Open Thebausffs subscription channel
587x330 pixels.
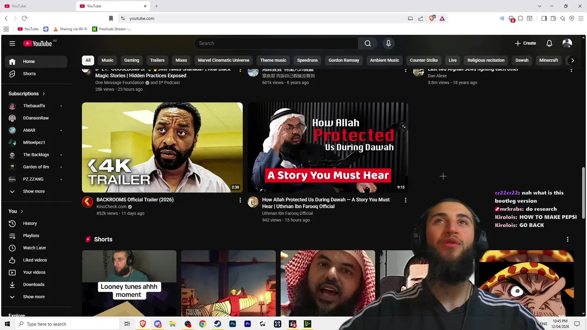[36, 106]
